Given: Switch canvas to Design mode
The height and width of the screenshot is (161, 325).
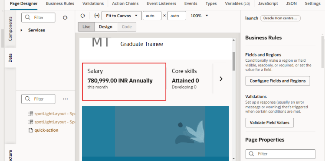Looking at the screenshot, I should [x=106, y=27].
